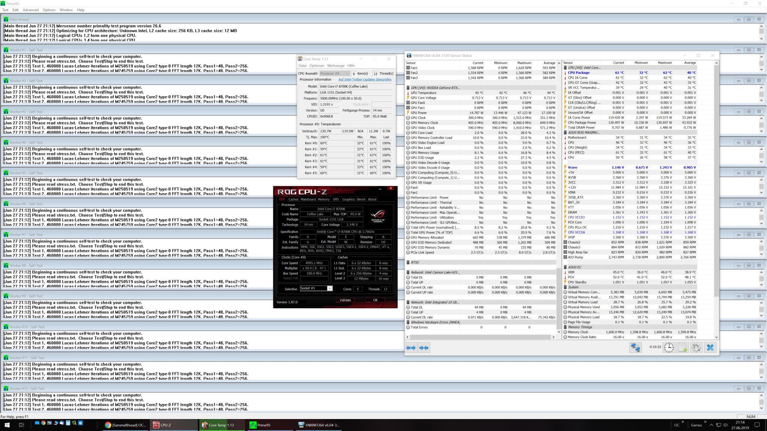This screenshot has height=431, width=767.
Task: Click Core Temp window title icon
Action: (300, 59)
